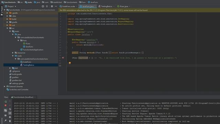Image resolution: width=220 pixels, height=124 pixels.
Task: Expand the out folder
Action: point(7,25)
